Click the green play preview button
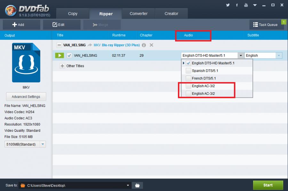This screenshot has height=191, width=288. [60, 55]
